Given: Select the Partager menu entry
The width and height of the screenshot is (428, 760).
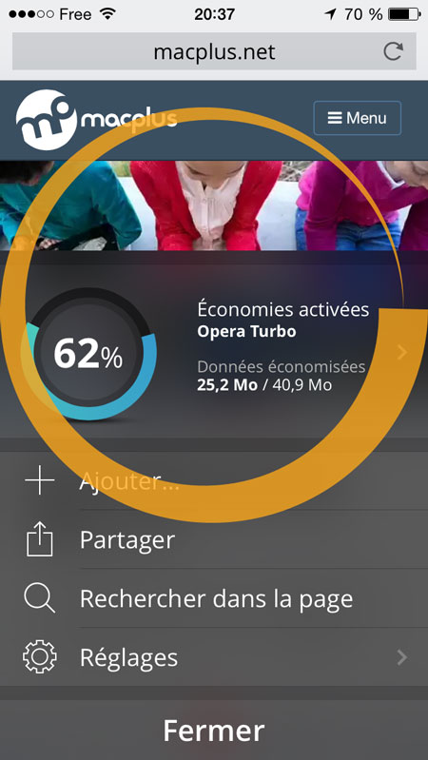Looking at the screenshot, I should (x=214, y=539).
